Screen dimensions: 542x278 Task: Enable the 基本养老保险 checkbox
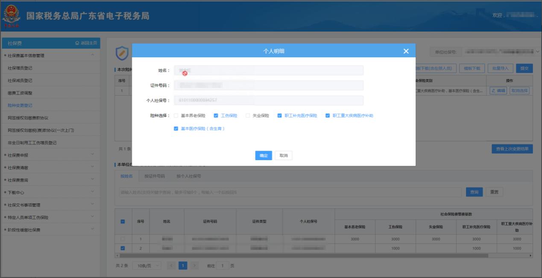pyautogui.click(x=176, y=116)
